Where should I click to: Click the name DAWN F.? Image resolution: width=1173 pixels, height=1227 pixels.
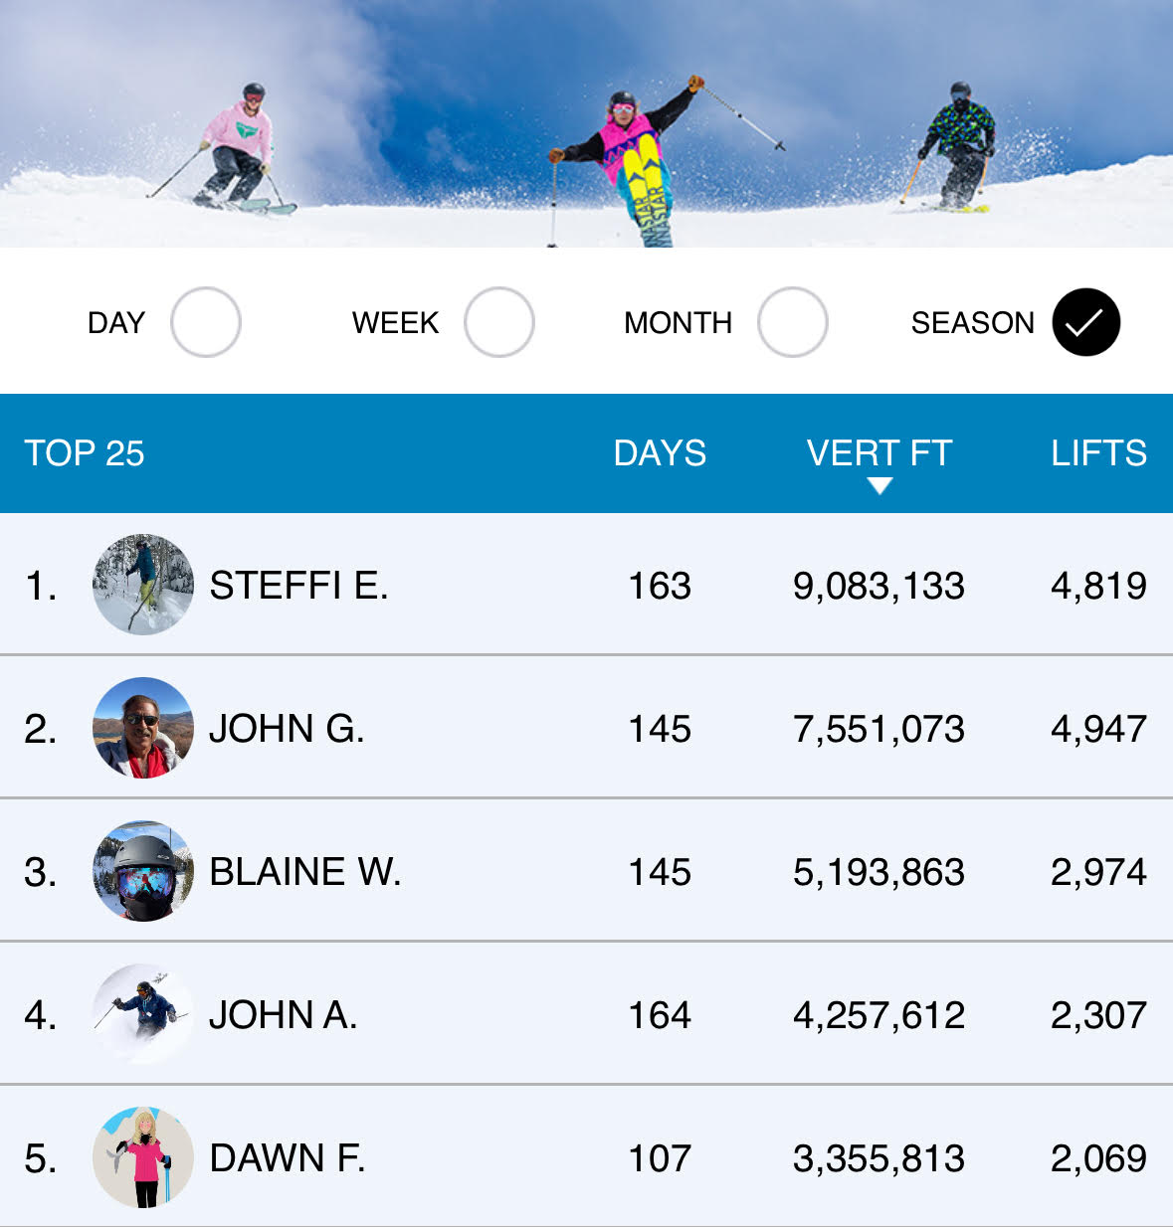[x=288, y=1158]
